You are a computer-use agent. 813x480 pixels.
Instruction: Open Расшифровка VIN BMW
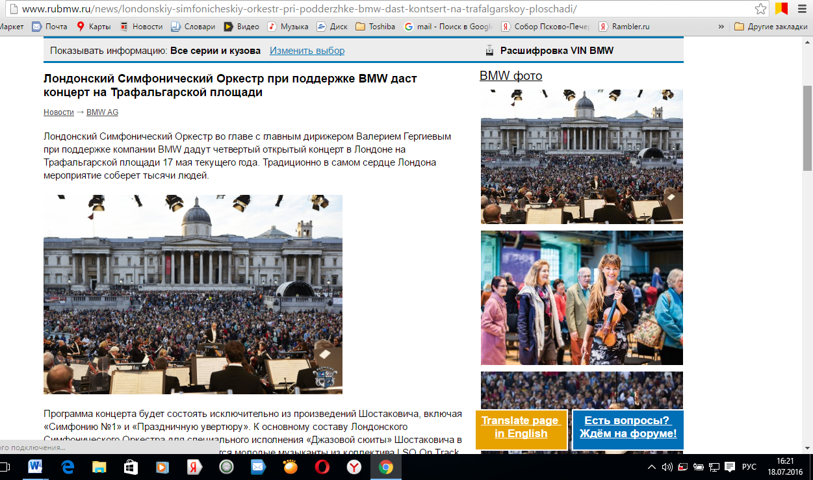click(557, 51)
